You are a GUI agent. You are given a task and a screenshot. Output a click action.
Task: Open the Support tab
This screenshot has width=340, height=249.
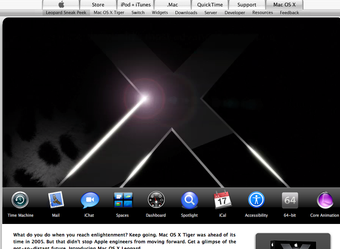coord(247,5)
